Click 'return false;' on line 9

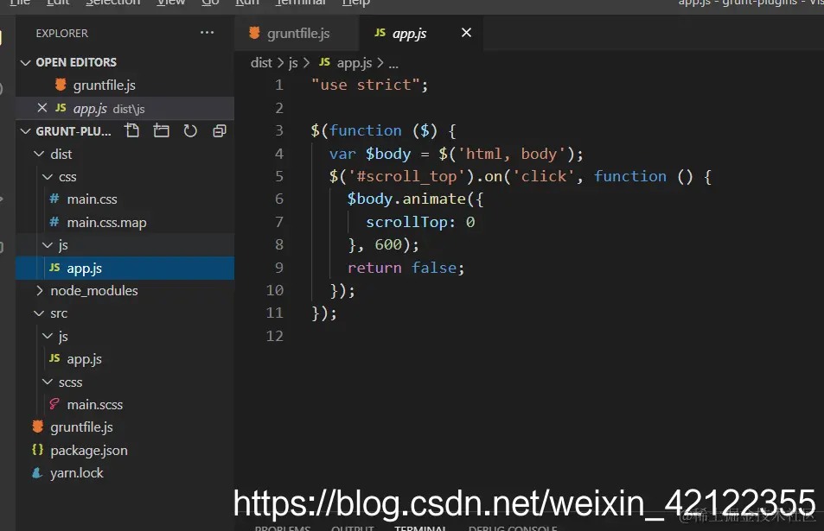[406, 268]
